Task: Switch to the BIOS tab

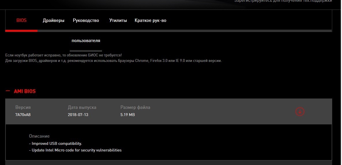Action: click(x=21, y=20)
